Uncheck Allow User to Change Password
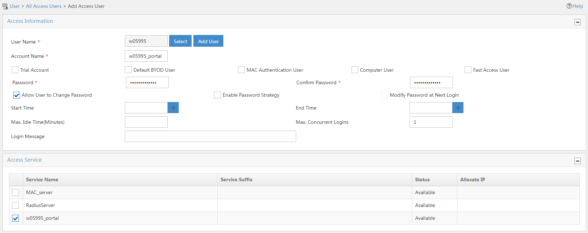 16,95
